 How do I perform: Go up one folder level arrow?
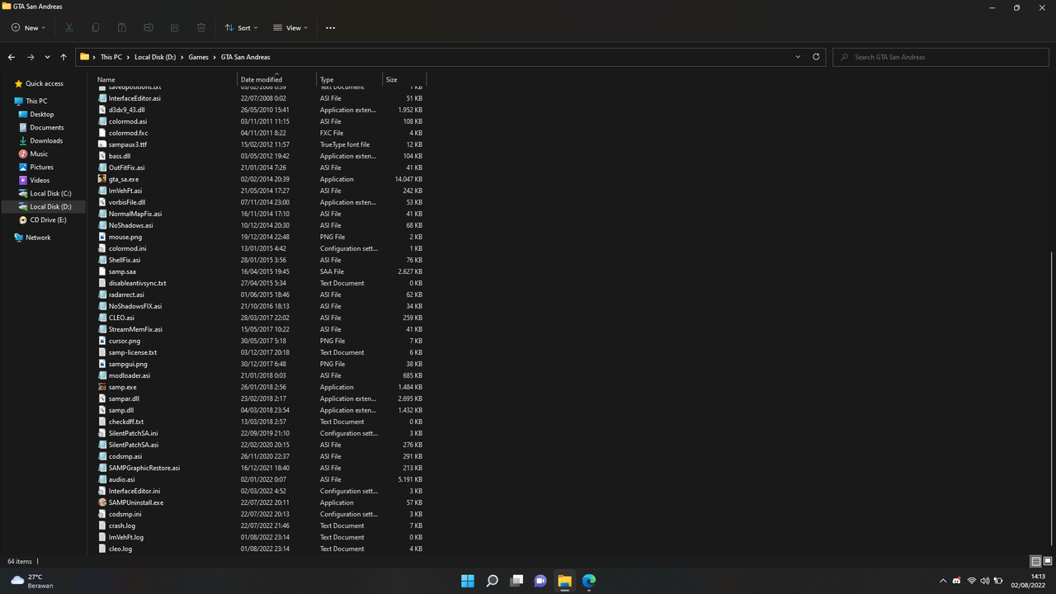coord(64,57)
